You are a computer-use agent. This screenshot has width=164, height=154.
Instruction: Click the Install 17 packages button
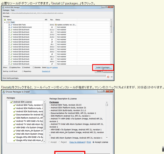(x=103, y=67)
